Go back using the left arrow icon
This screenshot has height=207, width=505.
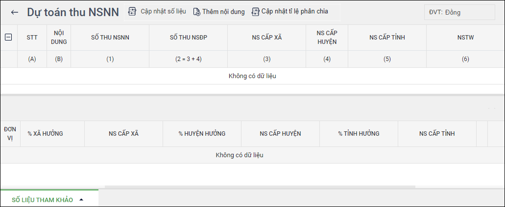pos(15,13)
